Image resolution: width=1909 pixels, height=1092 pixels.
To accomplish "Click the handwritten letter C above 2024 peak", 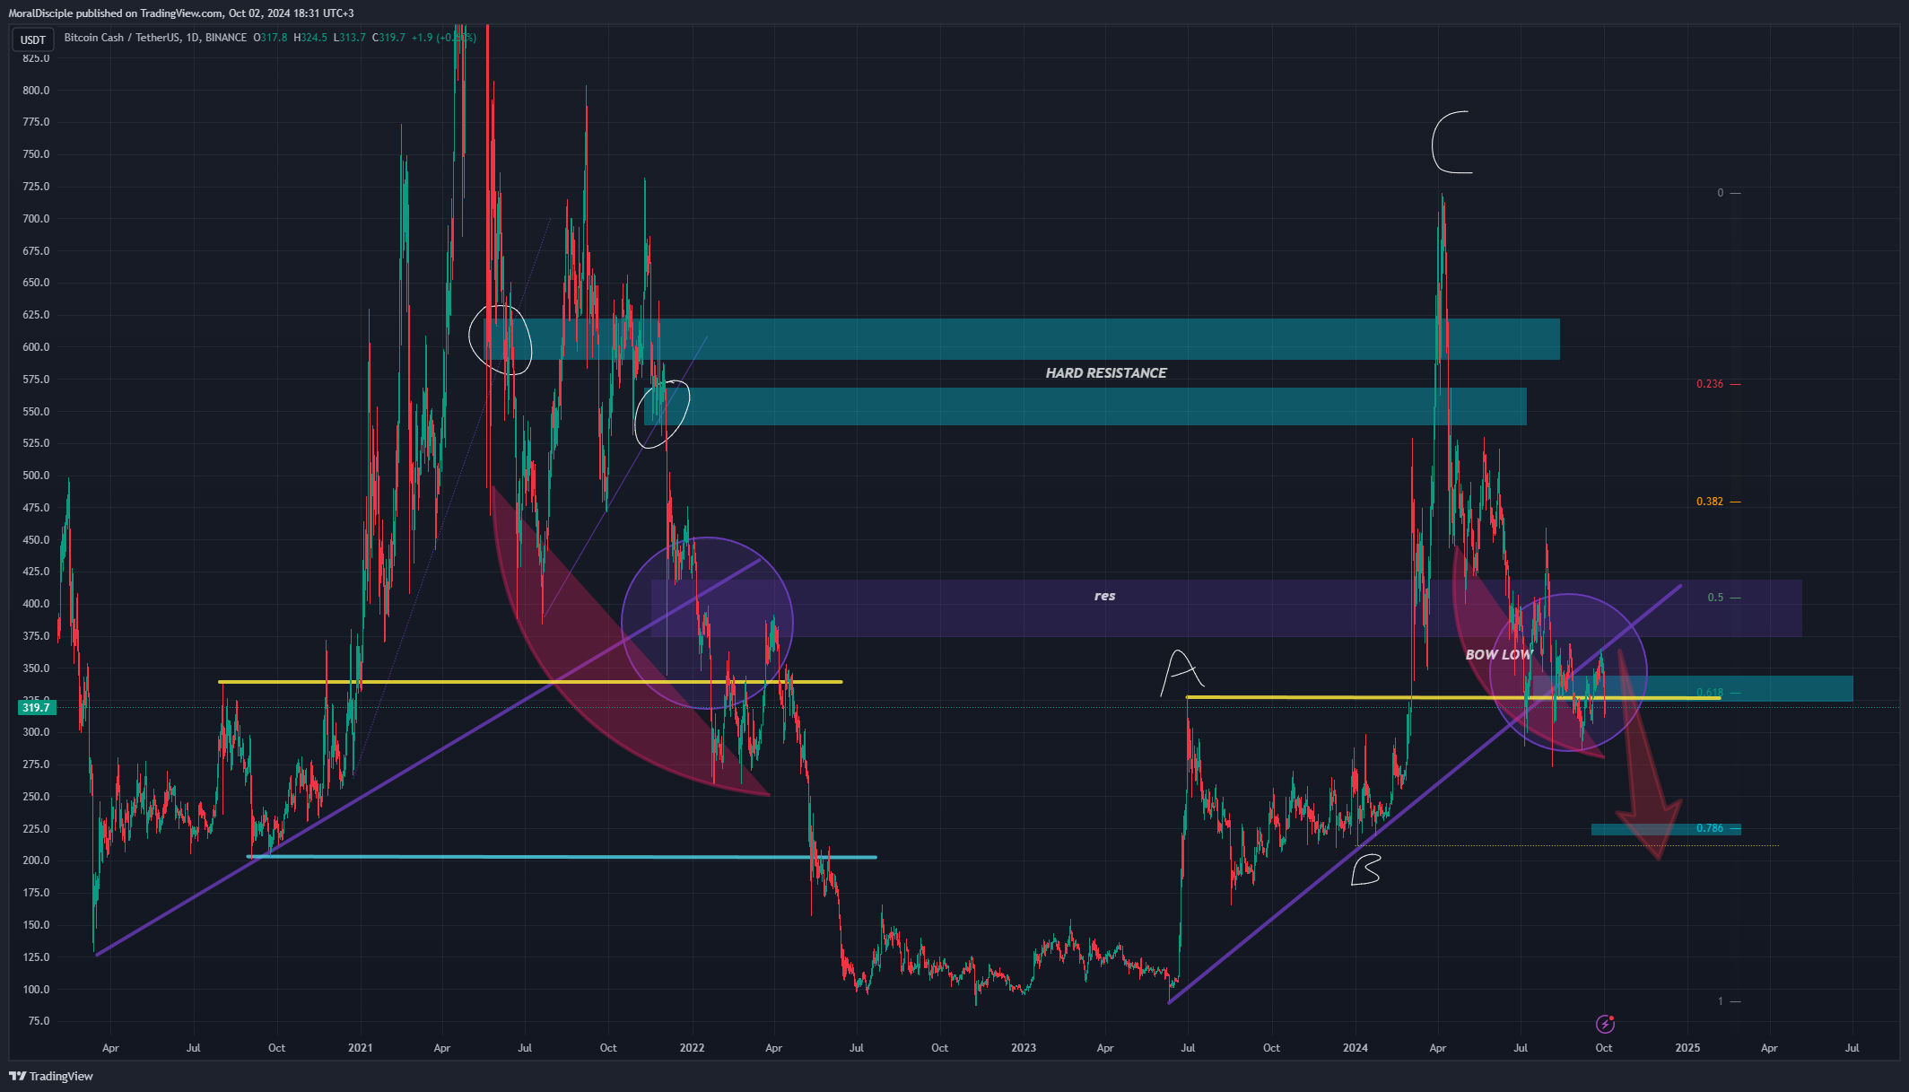I will 1451,142.
